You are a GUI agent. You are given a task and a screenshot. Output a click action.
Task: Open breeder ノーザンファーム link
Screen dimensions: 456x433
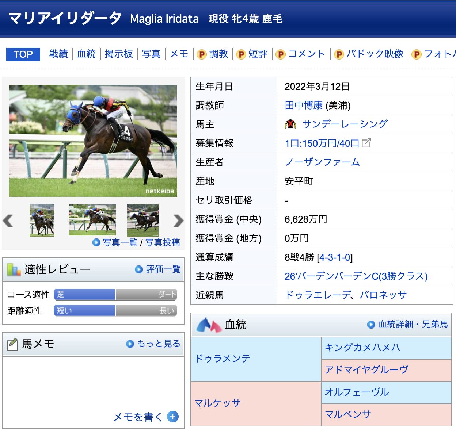coord(323,162)
